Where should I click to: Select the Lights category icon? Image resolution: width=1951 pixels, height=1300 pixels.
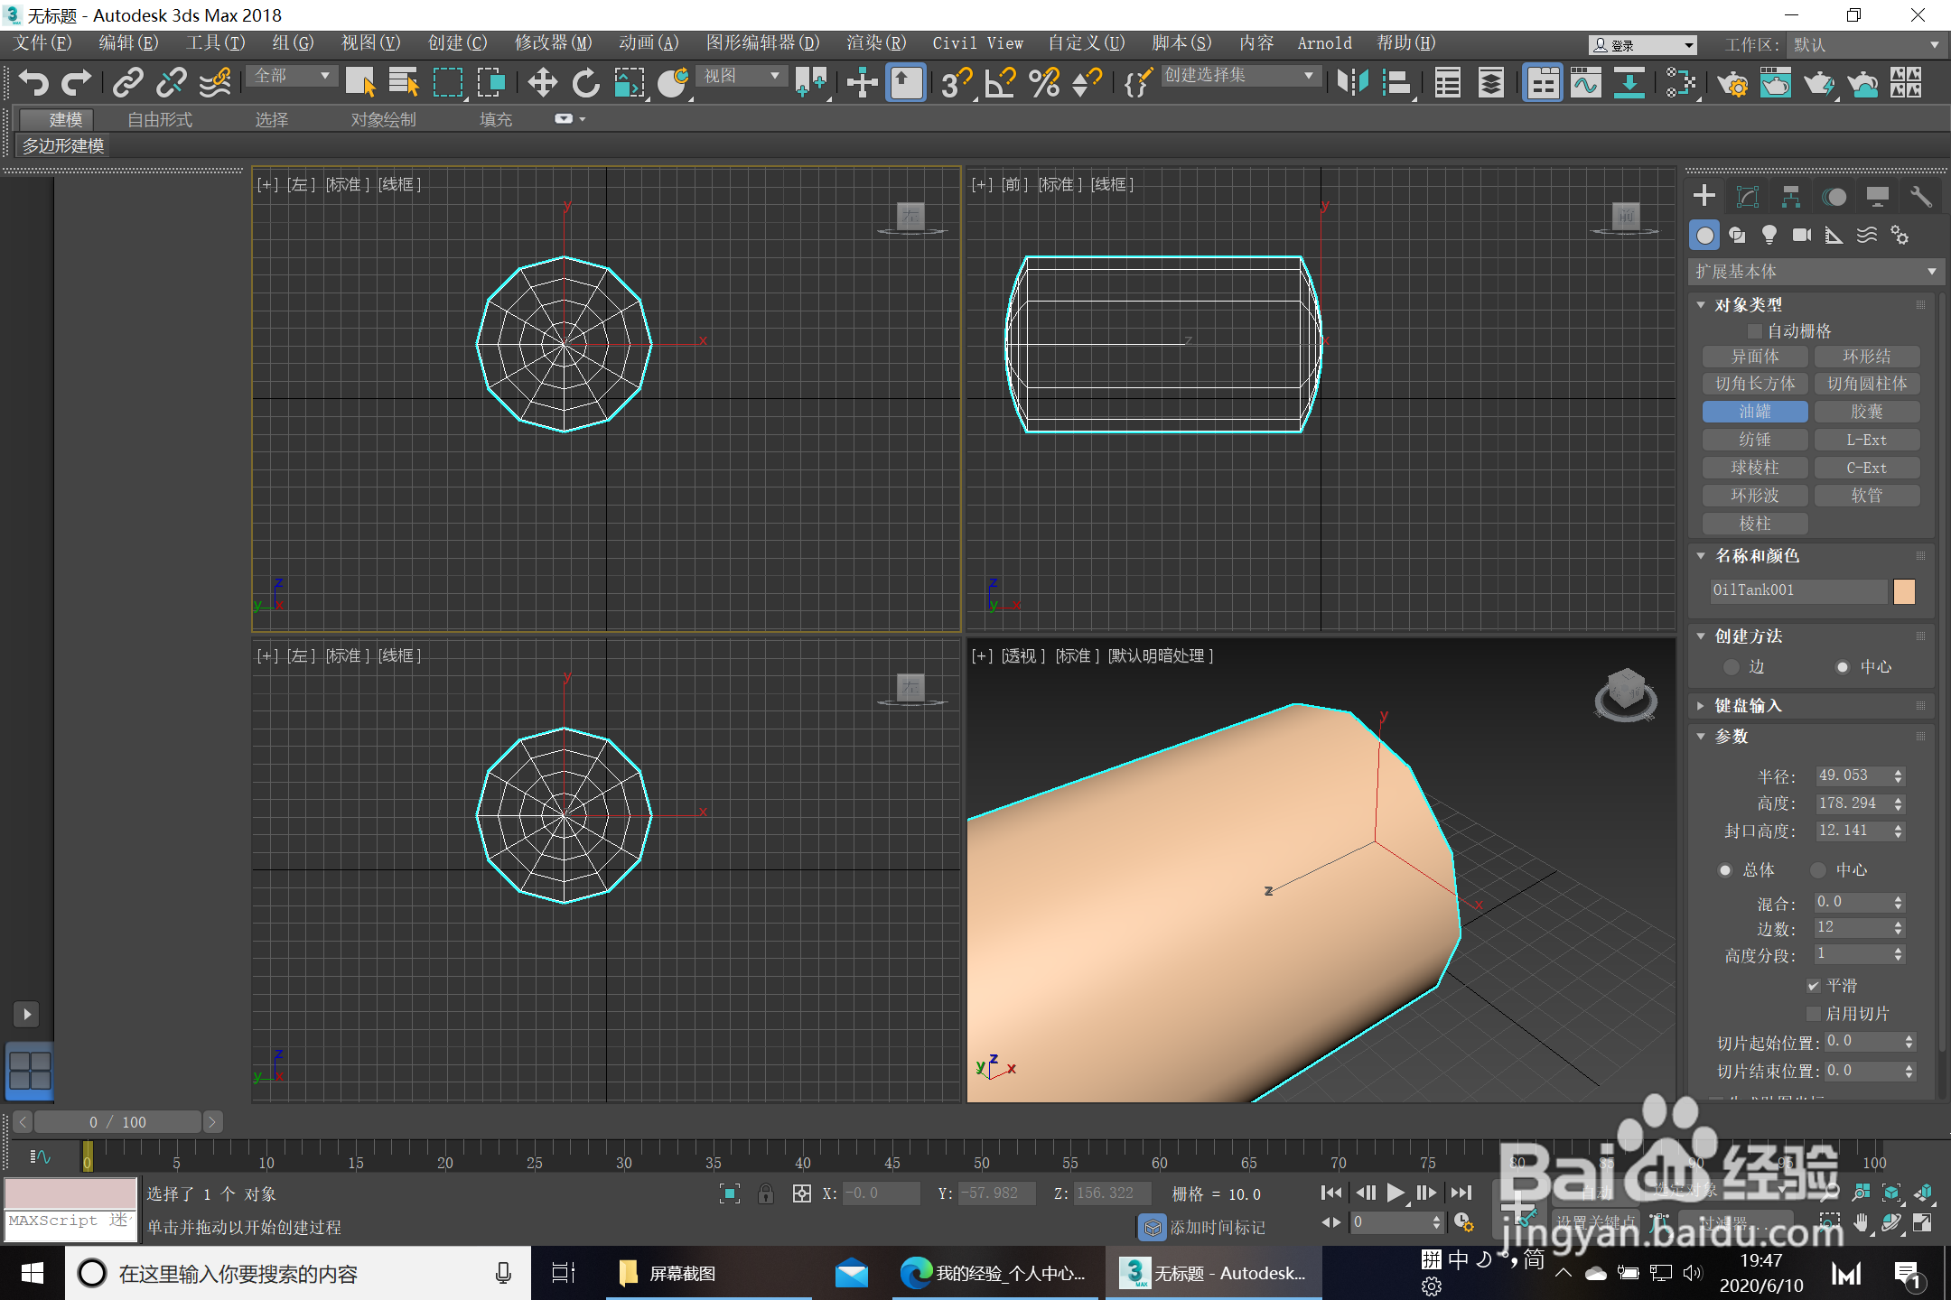pyautogui.click(x=1769, y=236)
